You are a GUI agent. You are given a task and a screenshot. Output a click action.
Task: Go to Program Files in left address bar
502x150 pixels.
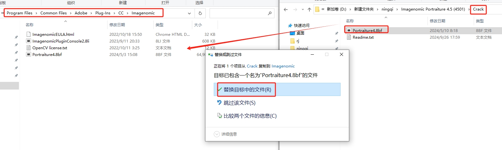pyautogui.click(x=20, y=13)
